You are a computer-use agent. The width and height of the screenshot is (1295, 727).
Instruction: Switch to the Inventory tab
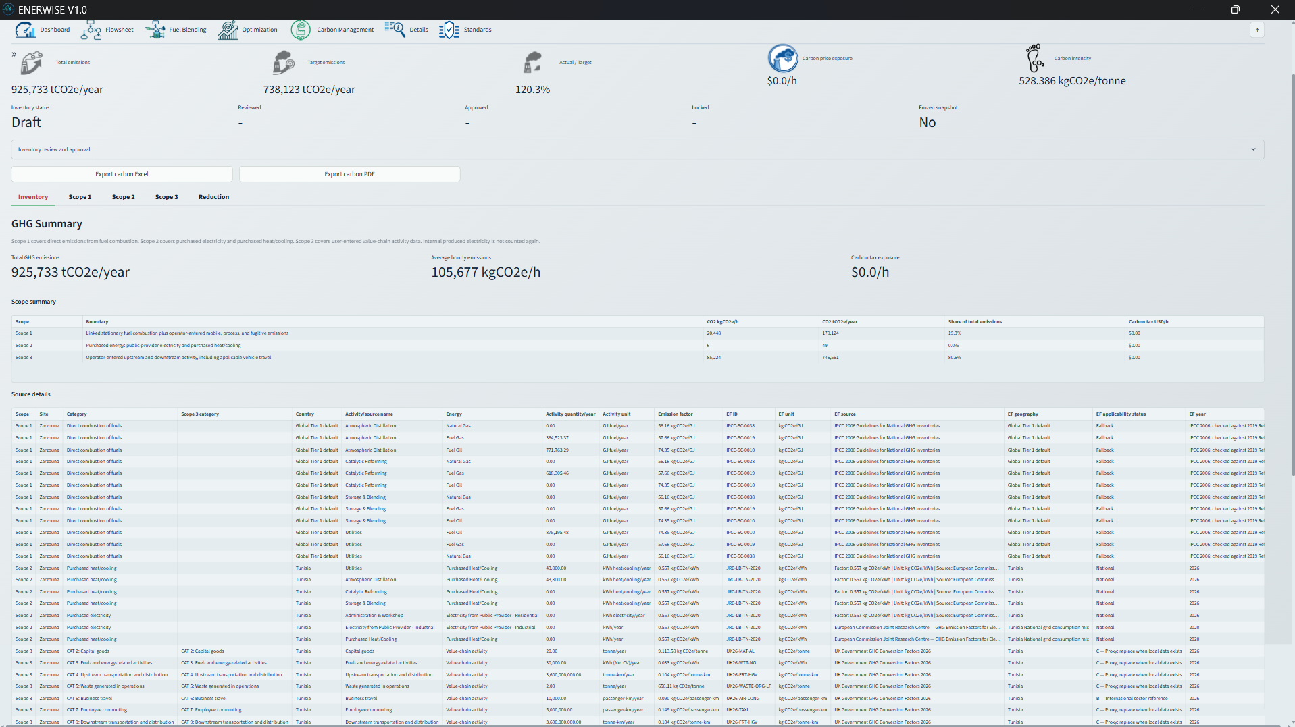click(x=33, y=197)
